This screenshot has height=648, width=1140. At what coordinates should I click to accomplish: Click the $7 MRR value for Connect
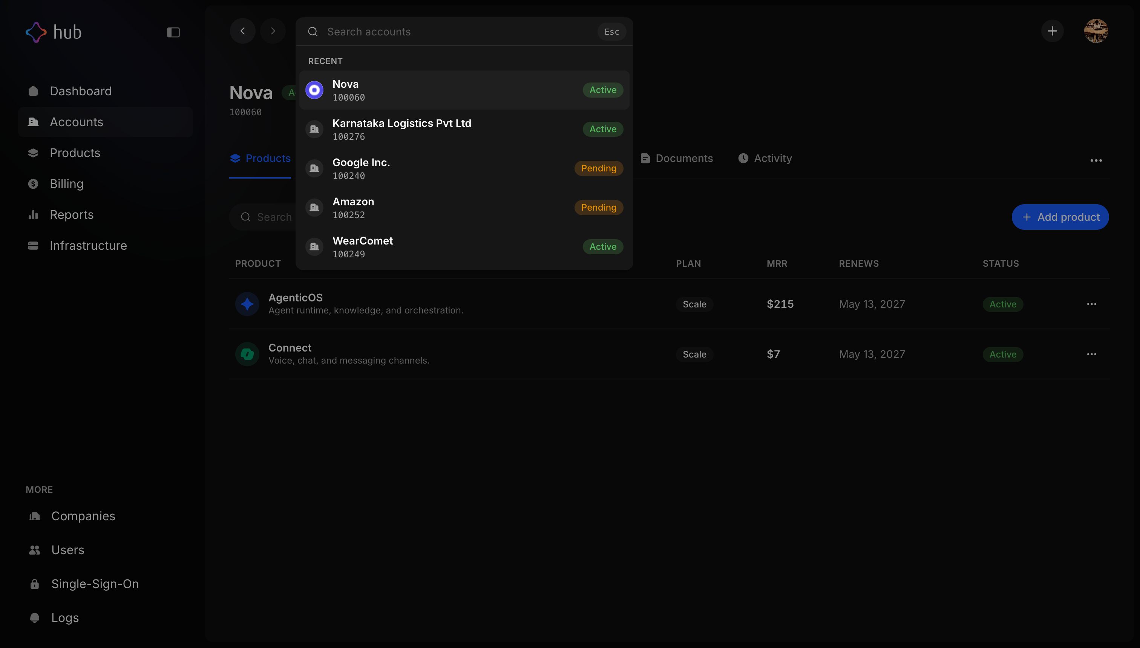(773, 355)
